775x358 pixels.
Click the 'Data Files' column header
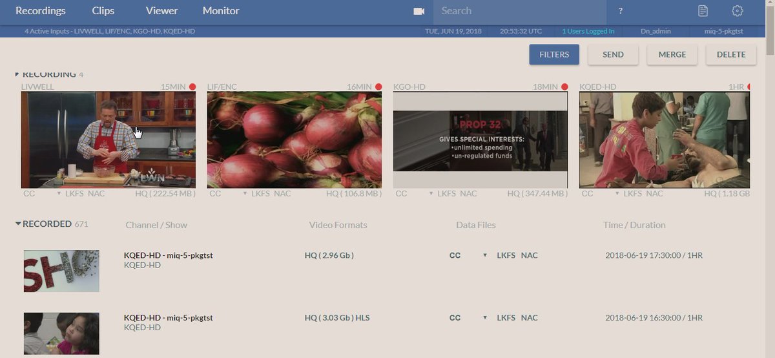[476, 225]
